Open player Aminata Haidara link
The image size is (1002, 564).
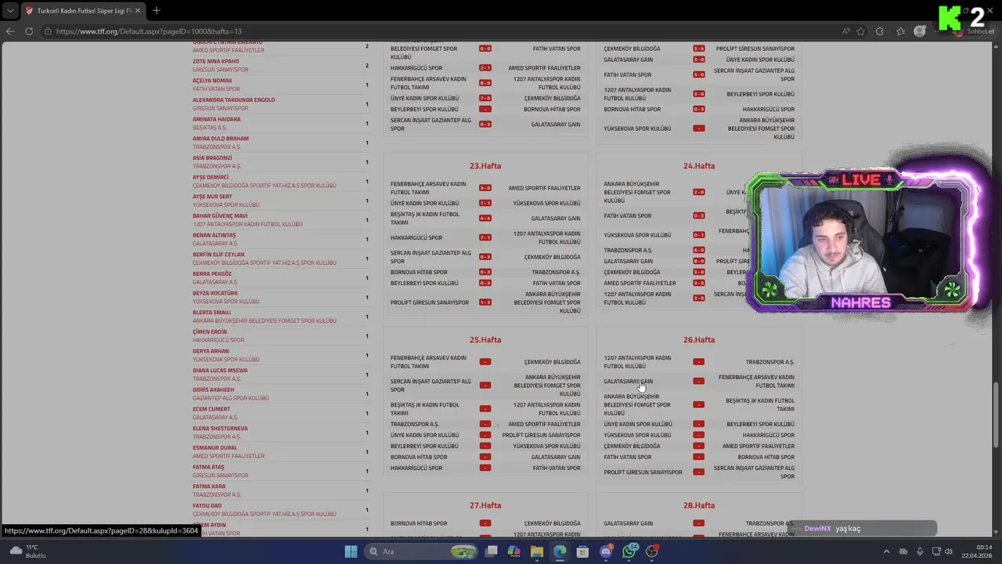coord(217,120)
